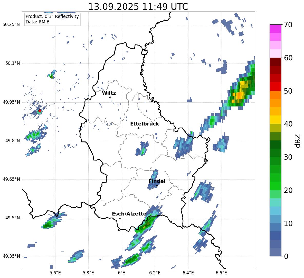Click the red radar location marker

pyautogui.click(x=40, y=111)
